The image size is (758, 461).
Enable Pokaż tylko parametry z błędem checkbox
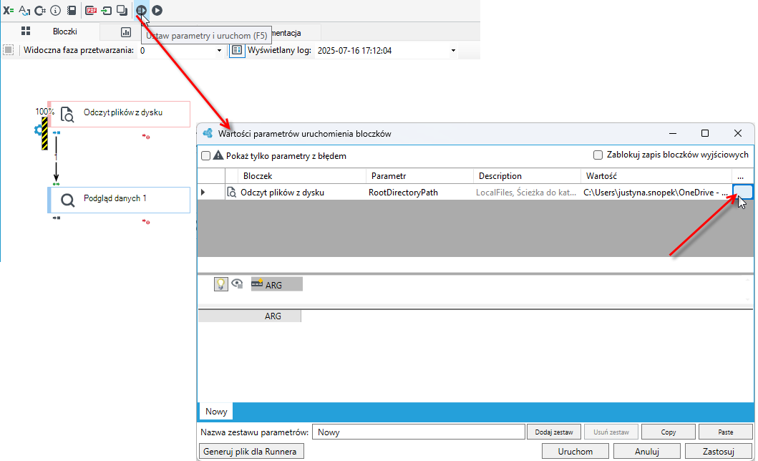pyautogui.click(x=206, y=155)
